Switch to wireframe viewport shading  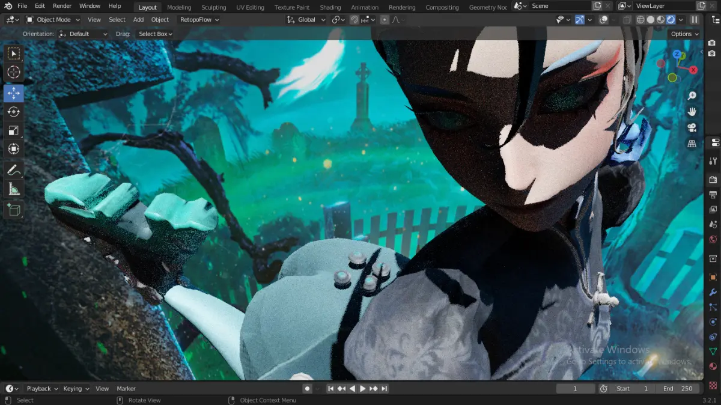point(640,19)
